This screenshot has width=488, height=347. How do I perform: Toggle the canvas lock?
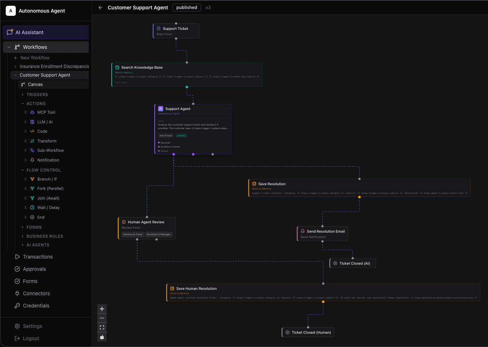click(102, 337)
